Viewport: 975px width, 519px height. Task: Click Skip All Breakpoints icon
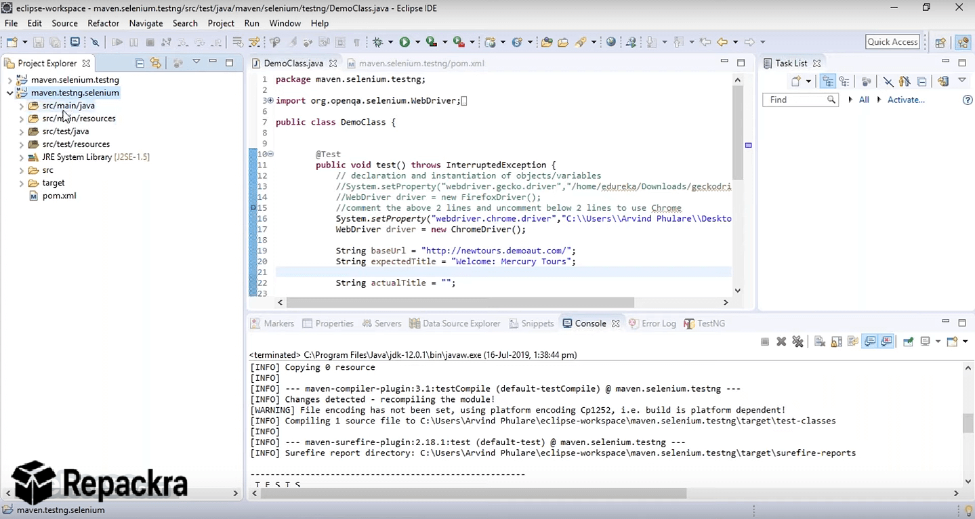click(x=95, y=42)
